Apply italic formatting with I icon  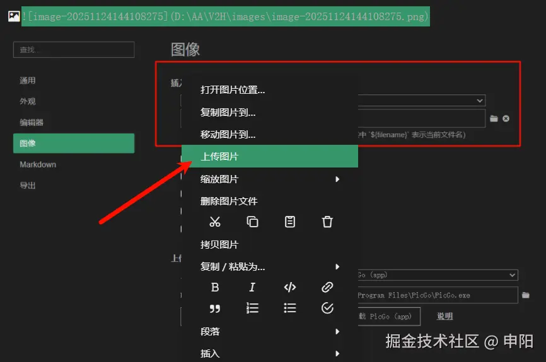point(252,287)
